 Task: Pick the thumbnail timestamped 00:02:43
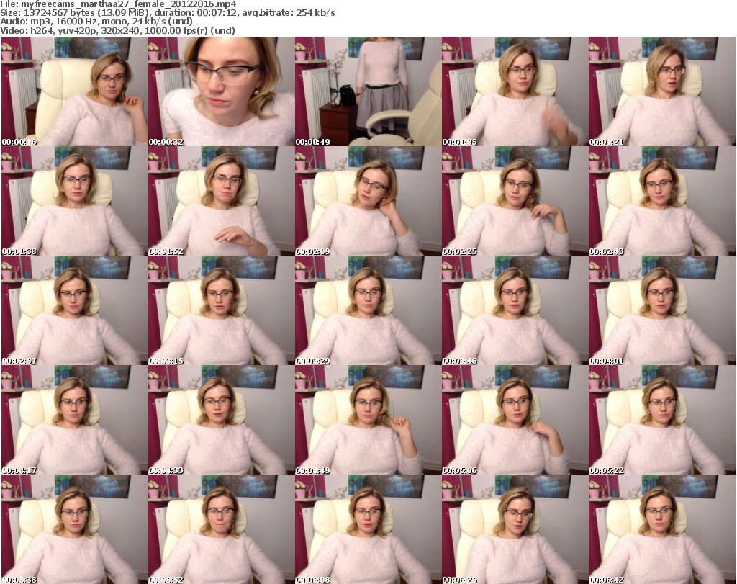(x=661, y=201)
